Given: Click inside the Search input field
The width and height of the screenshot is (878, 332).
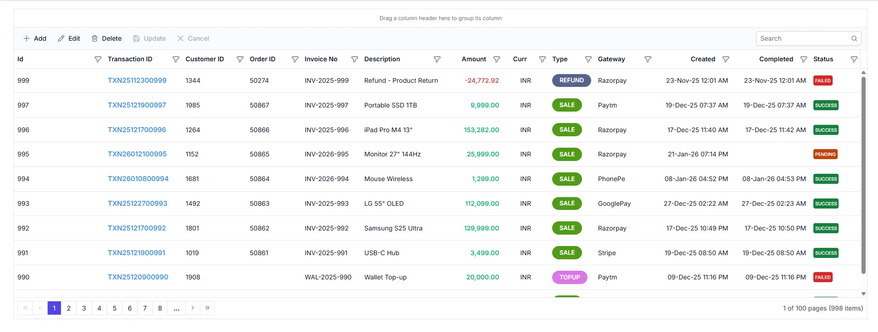Looking at the screenshot, I should click(x=802, y=39).
